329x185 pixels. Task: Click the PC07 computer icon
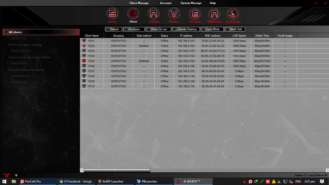coord(84,71)
